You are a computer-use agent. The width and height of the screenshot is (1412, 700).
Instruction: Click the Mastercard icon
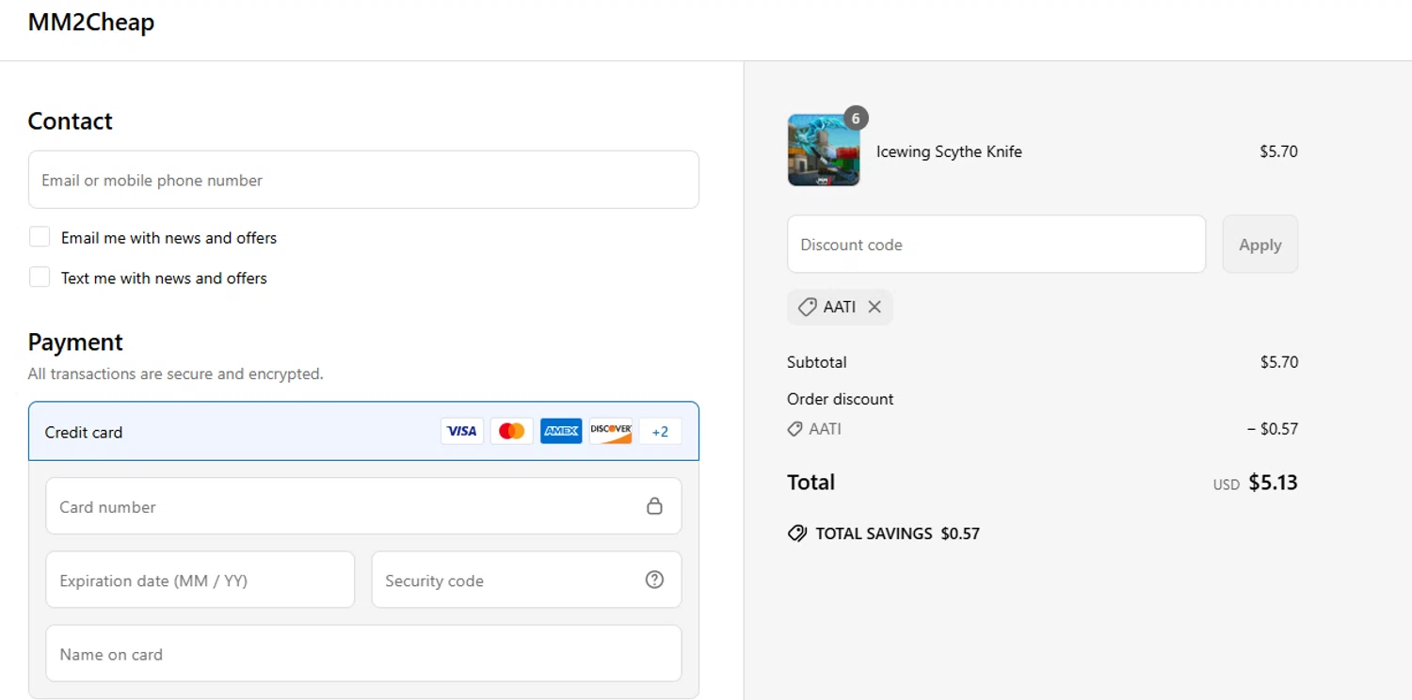pyautogui.click(x=511, y=431)
